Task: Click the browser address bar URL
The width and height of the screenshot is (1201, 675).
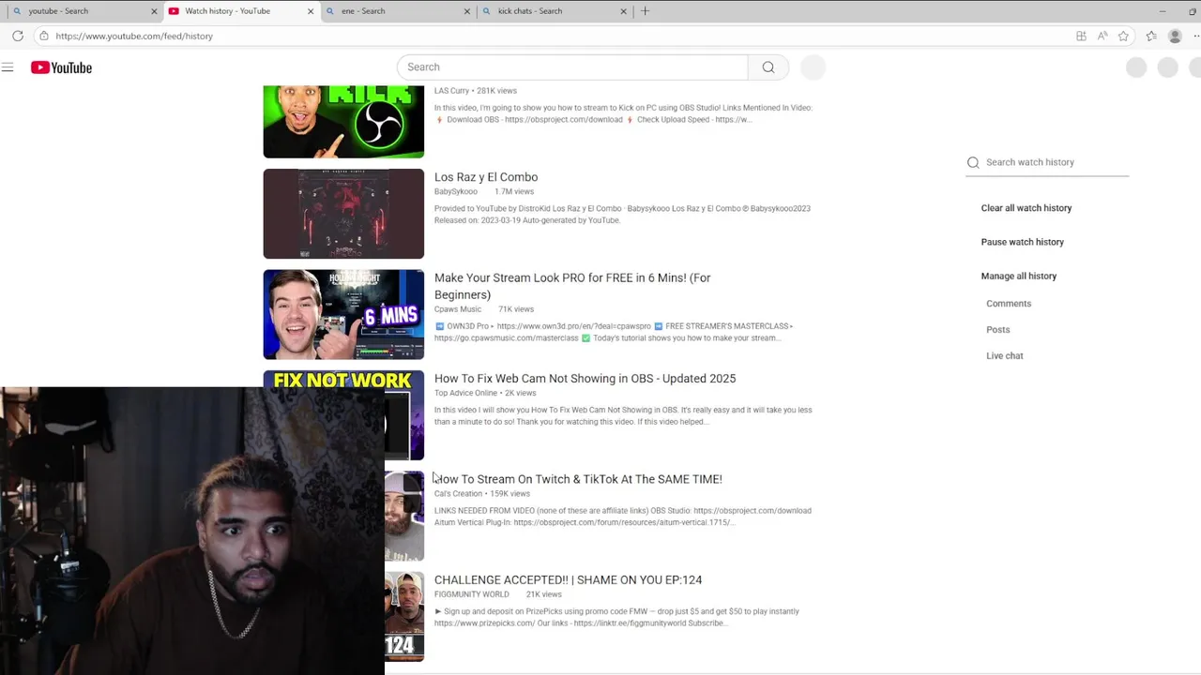Action: (134, 36)
